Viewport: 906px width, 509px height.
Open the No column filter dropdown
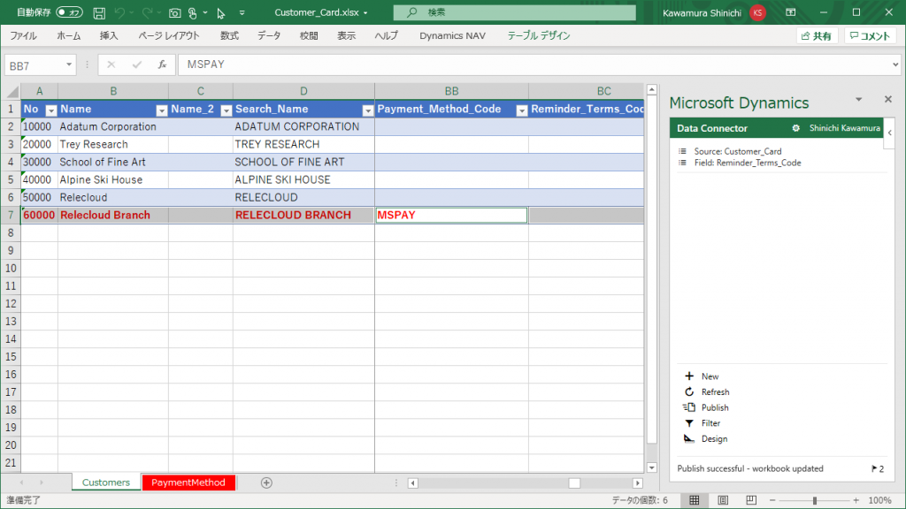point(50,110)
